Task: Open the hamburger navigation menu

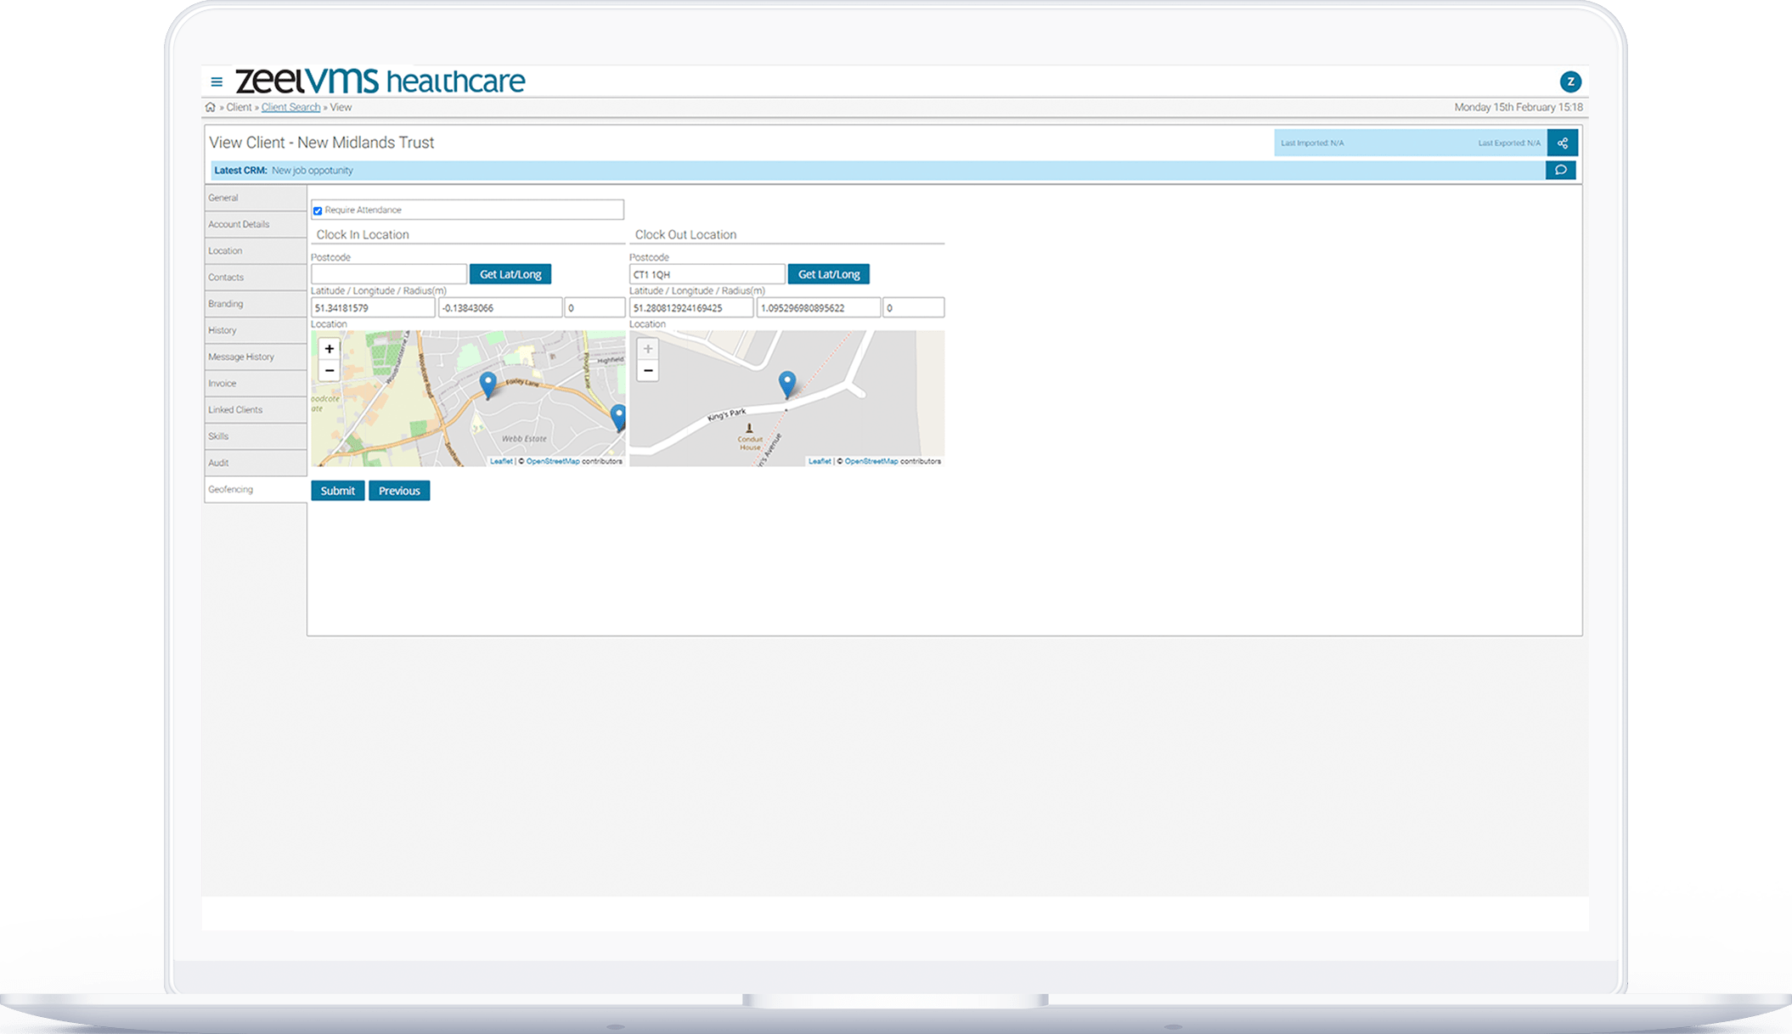Action: click(x=217, y=82)
